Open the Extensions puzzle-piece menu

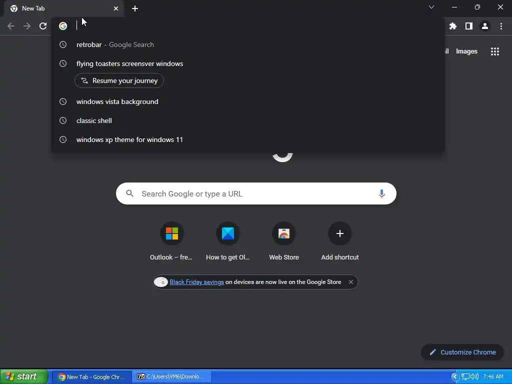453,26
